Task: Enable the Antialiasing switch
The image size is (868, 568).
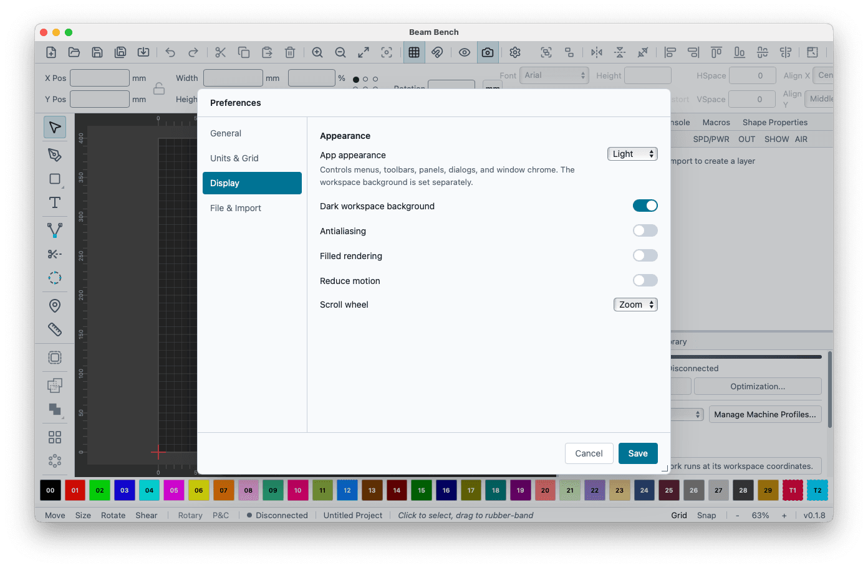Action: click(645, 230)
